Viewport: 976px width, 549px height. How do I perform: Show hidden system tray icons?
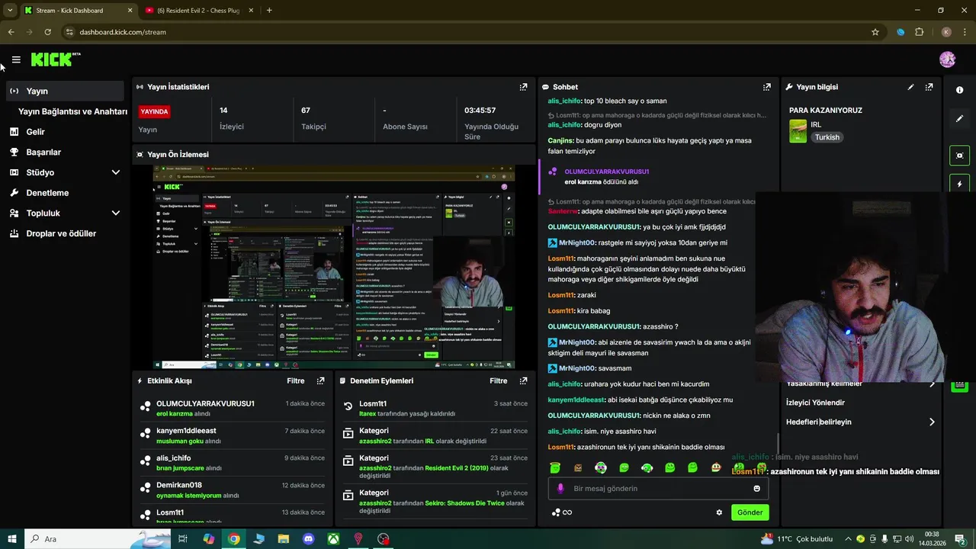848,539
